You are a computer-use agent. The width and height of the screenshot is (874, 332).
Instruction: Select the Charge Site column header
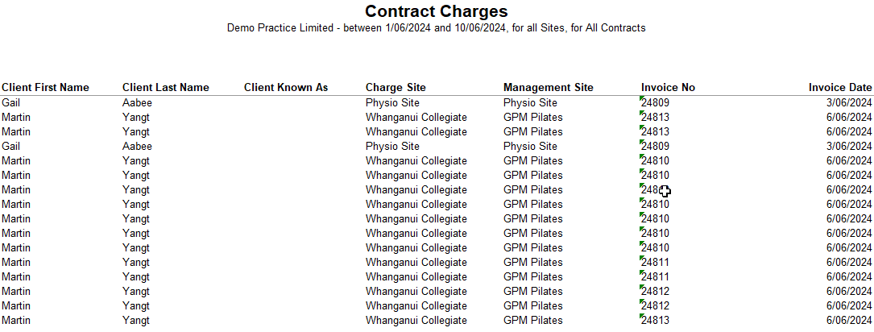396,88
